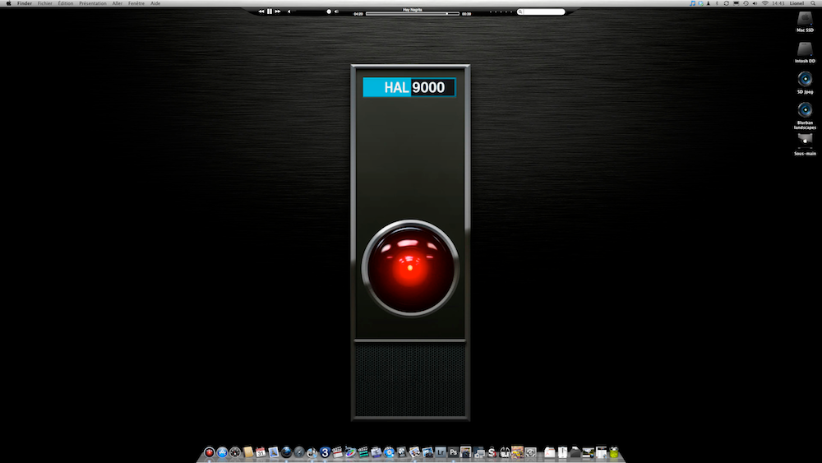The width and height of the screenshot is (822, 463).
Task: Open the Mail stamp dock icon
Action: (274, 452)
